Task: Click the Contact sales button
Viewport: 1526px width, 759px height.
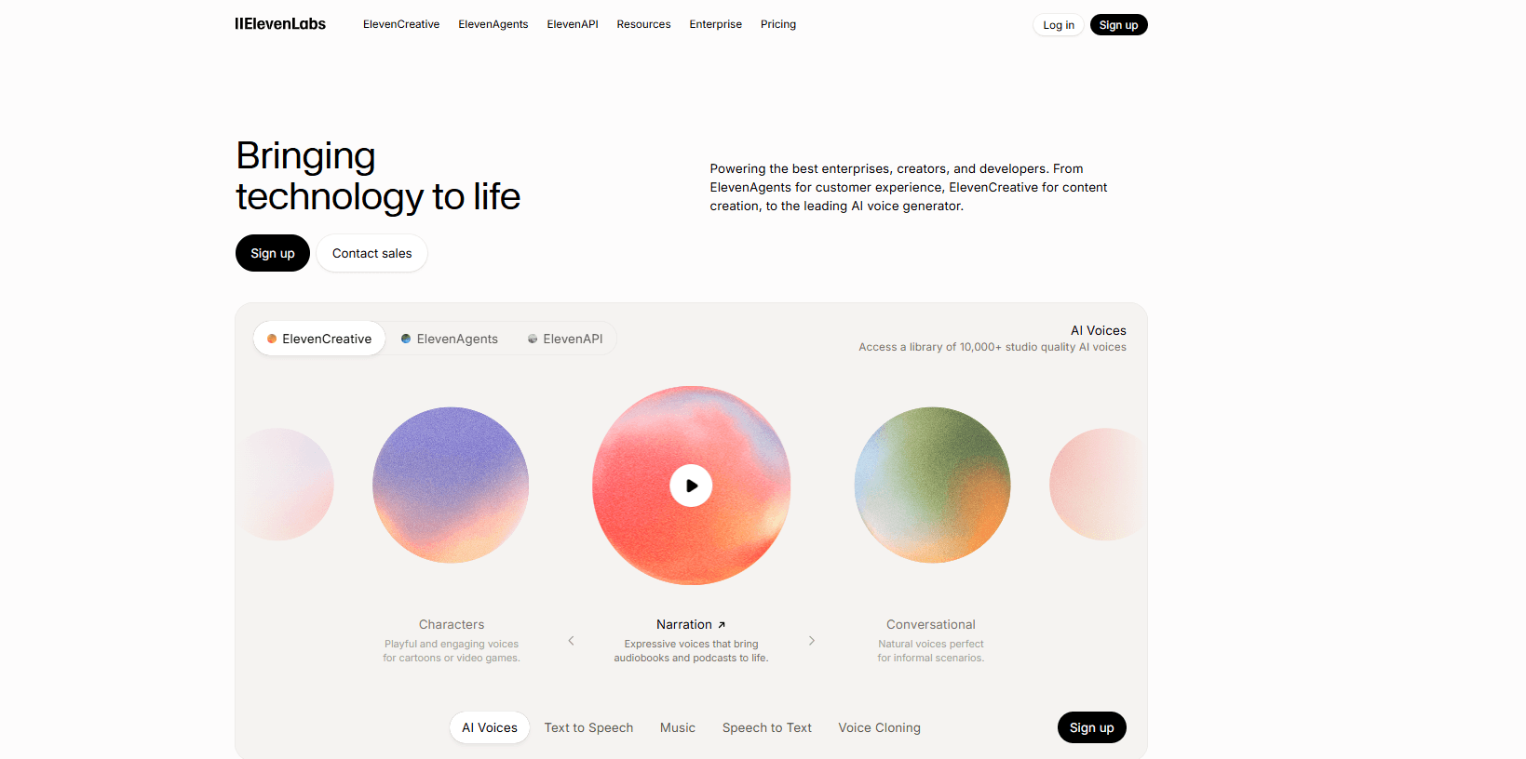Action: (x=371, y=253)
